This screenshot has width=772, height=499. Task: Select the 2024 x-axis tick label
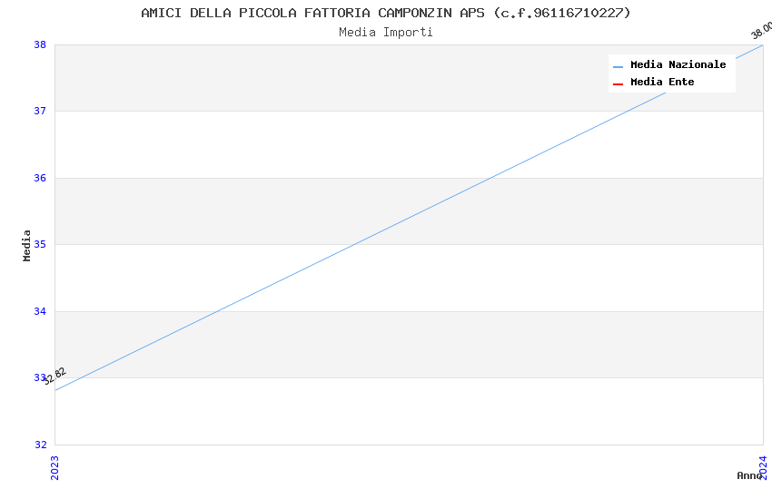(x=763, y=466)
